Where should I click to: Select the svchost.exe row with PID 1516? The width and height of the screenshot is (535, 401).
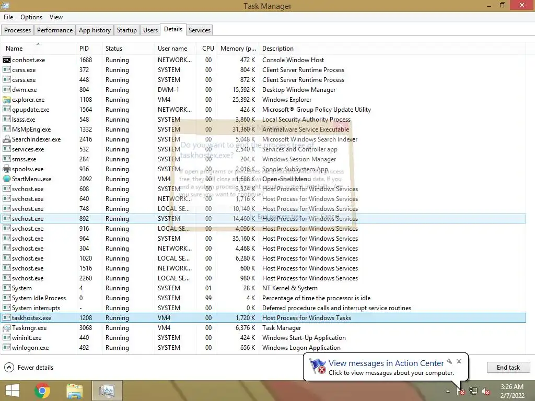tap(263, 268)
